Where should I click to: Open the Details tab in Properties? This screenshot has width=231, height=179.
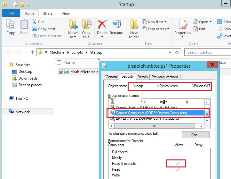click(x=142, y=77)
